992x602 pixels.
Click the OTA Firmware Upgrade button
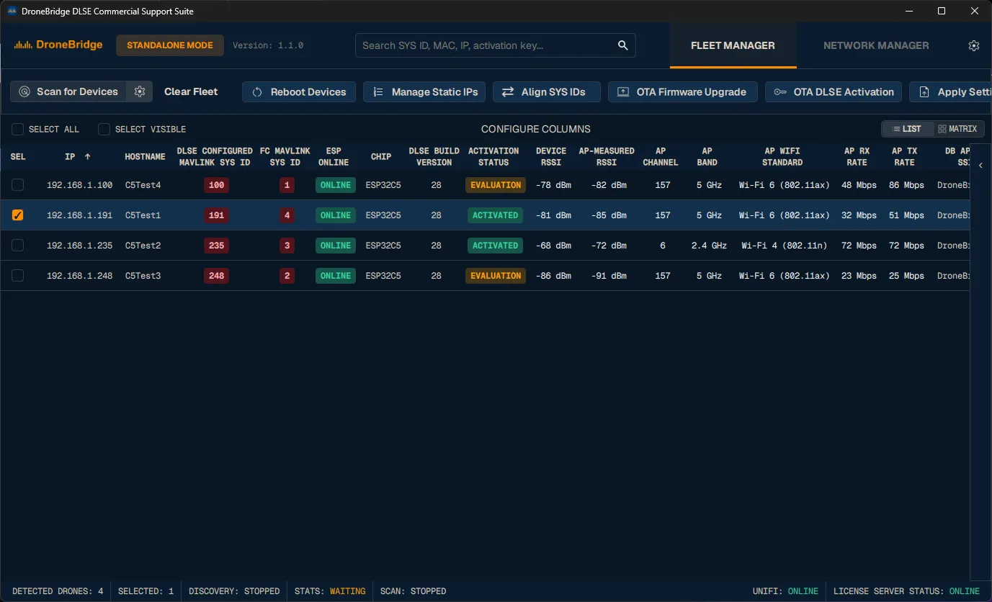[683, 92]
